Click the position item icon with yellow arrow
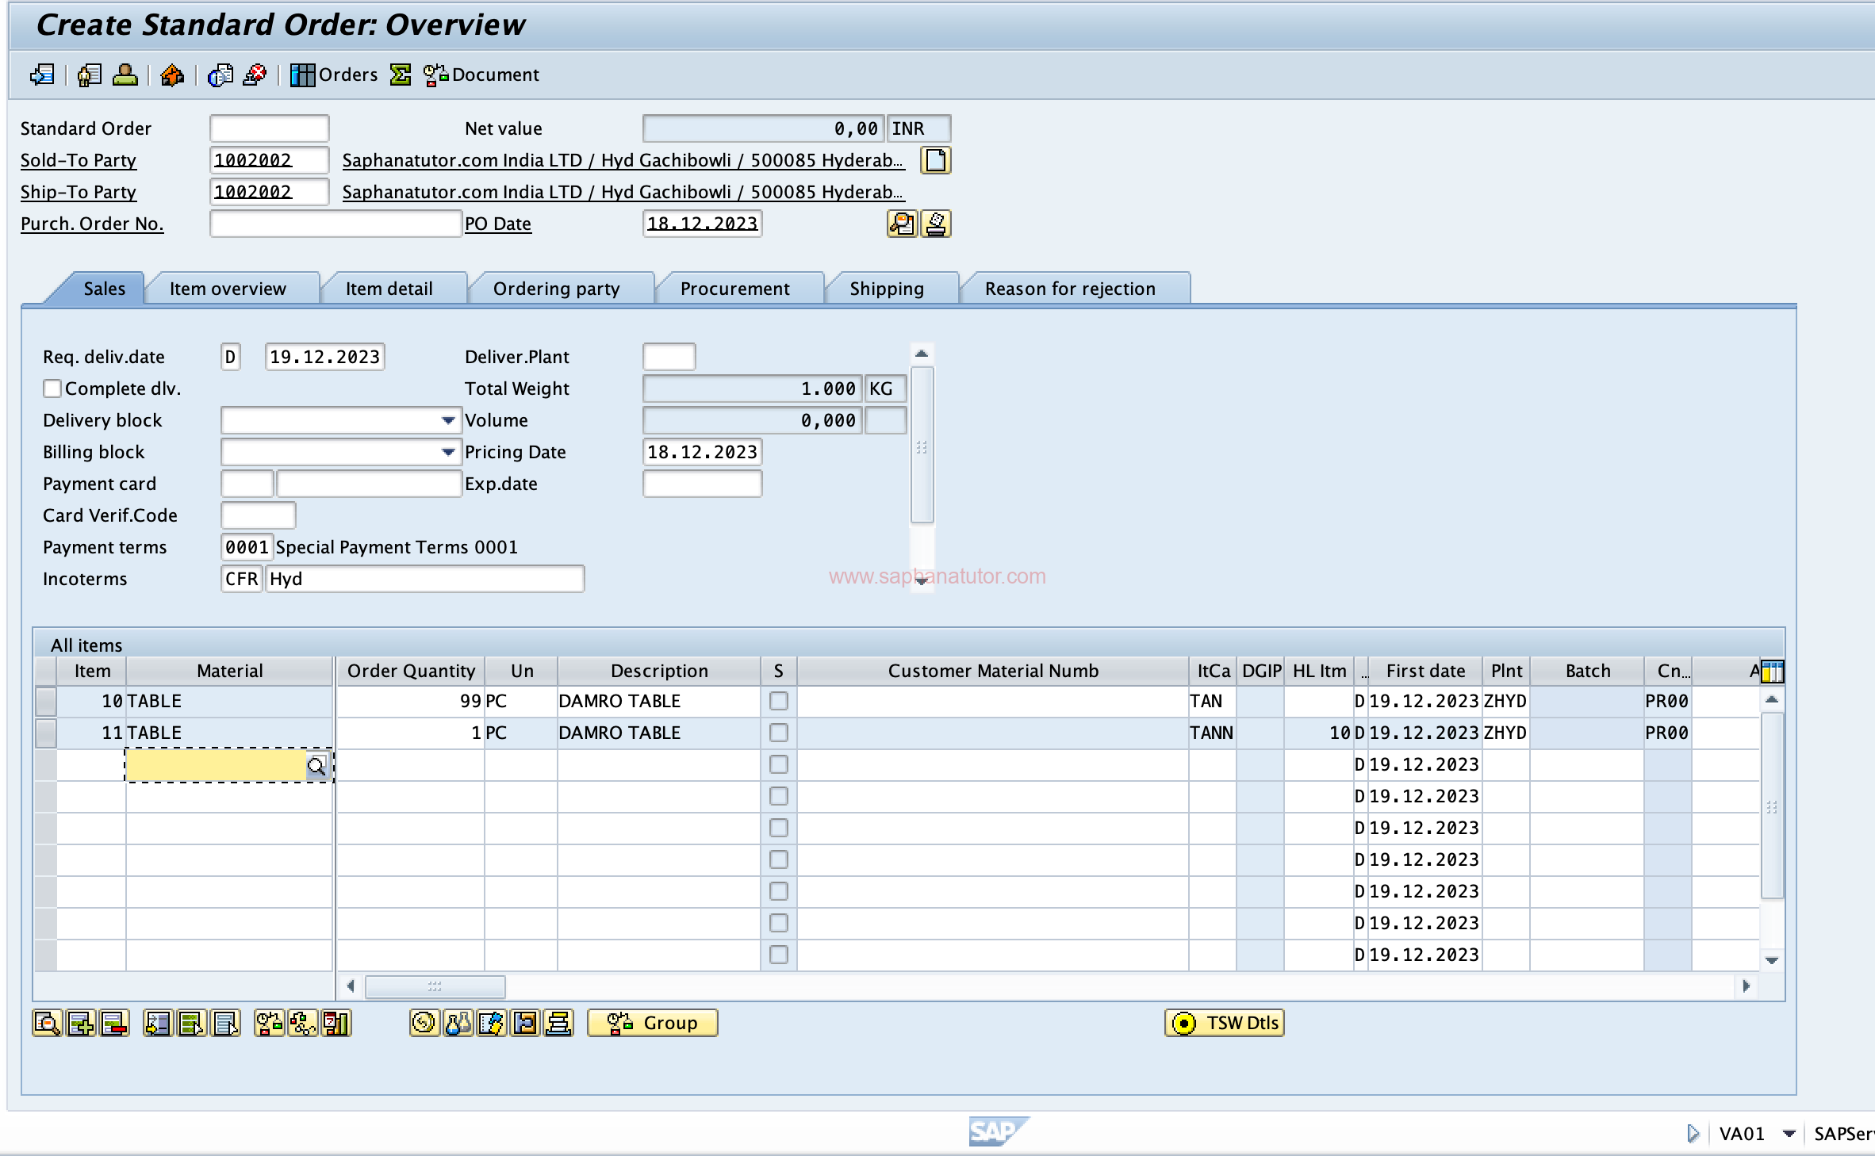 (158, 1023)
